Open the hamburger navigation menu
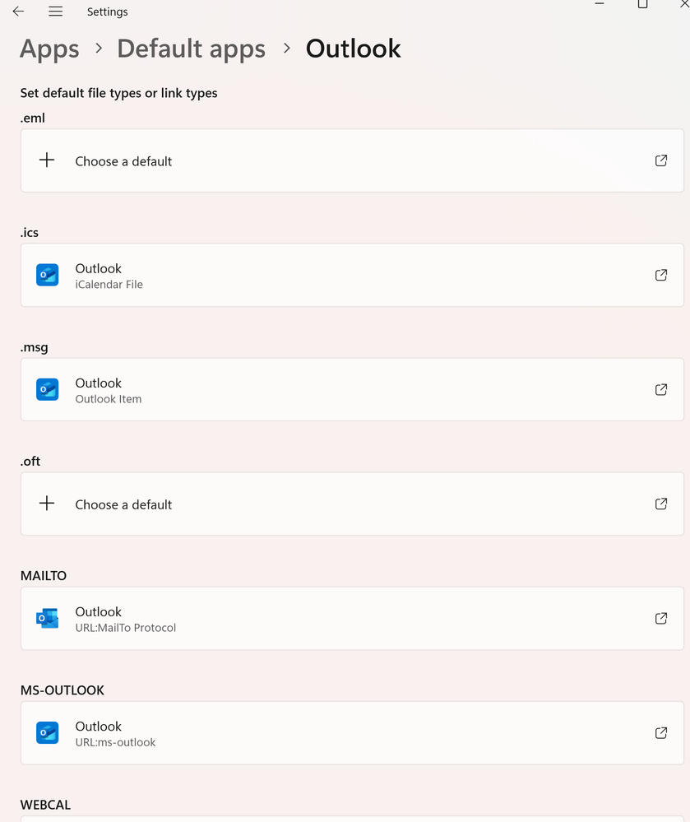The image size is (690, 822). point(55,12)
